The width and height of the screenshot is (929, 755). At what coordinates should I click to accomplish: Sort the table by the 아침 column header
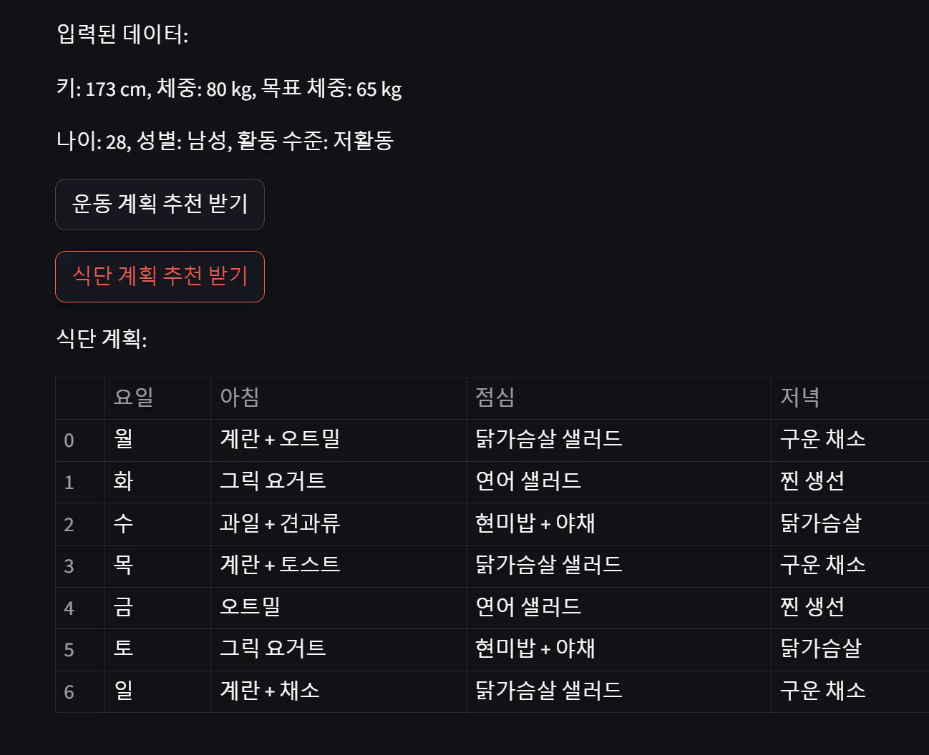239,398
